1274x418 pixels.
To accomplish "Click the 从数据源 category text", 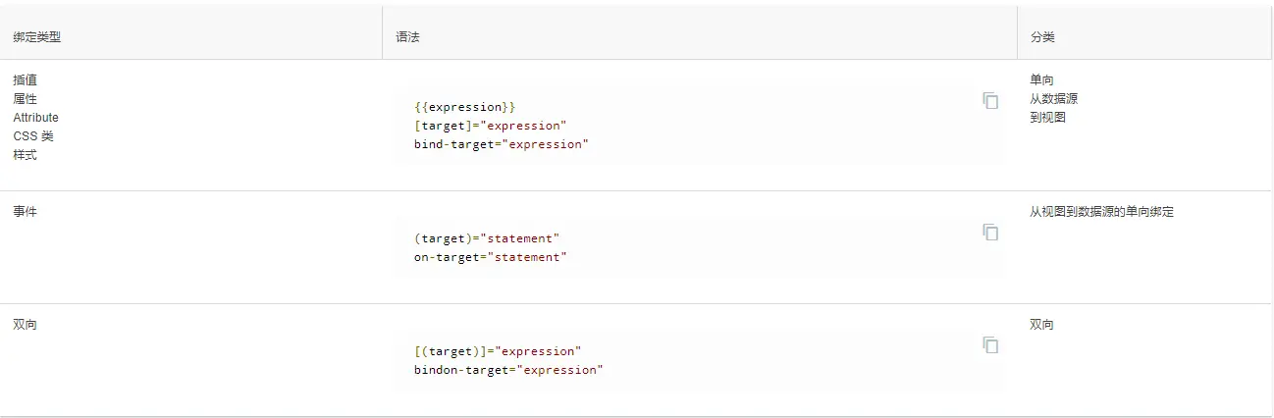I will click(x=1054, y=99).
